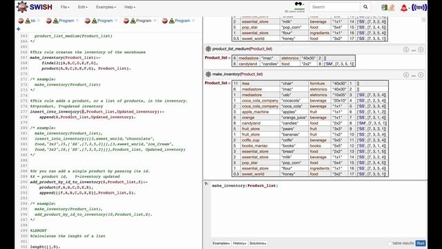Close the make_inventory runner

point(421,75)
